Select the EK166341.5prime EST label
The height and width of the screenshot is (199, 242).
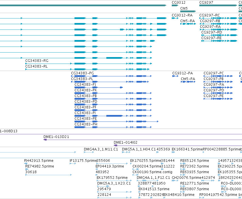(187, 149)
